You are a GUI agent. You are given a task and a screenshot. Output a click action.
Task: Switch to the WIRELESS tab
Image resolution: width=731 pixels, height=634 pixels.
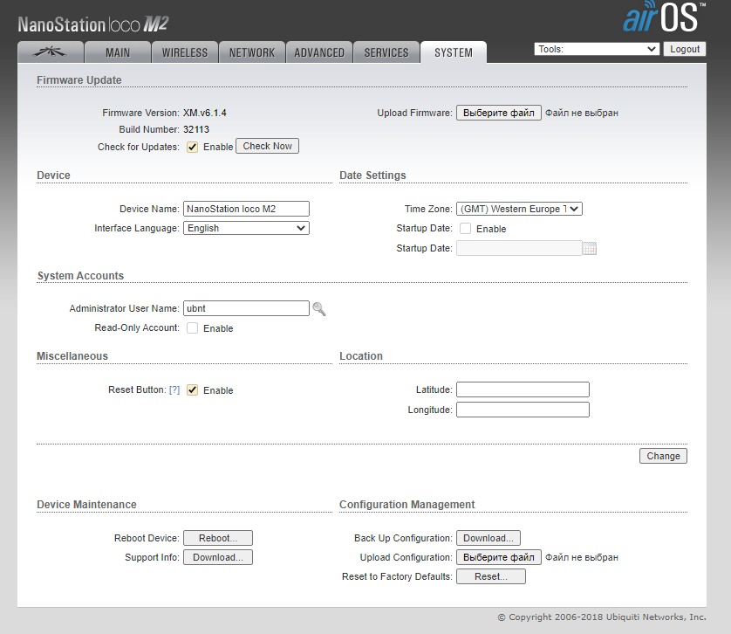tap(185, 52)
